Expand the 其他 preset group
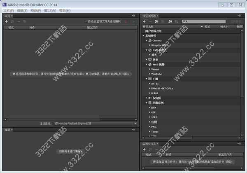Image resolution: width=247 pixels, height=173 pixels. (x=147, y=60)
